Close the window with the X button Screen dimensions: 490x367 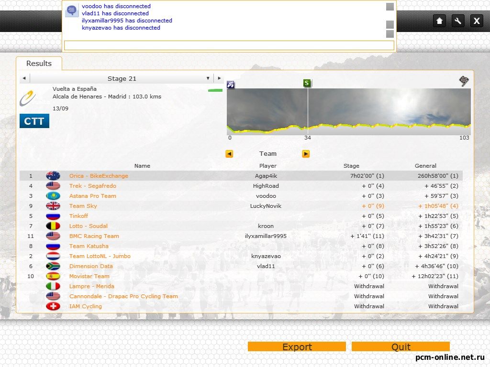tap(477, 21)
